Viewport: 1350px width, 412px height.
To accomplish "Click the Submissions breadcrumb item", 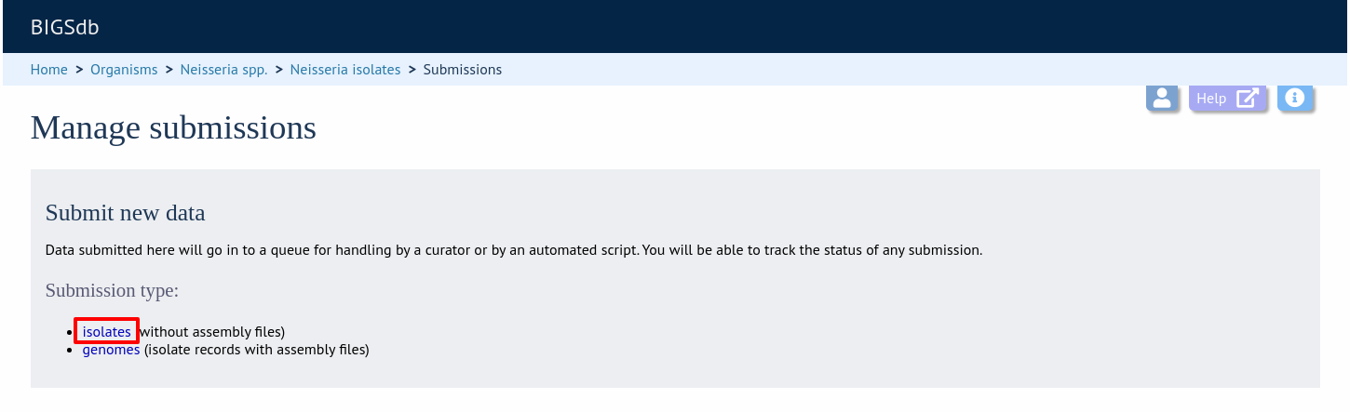I will [463, 70].
